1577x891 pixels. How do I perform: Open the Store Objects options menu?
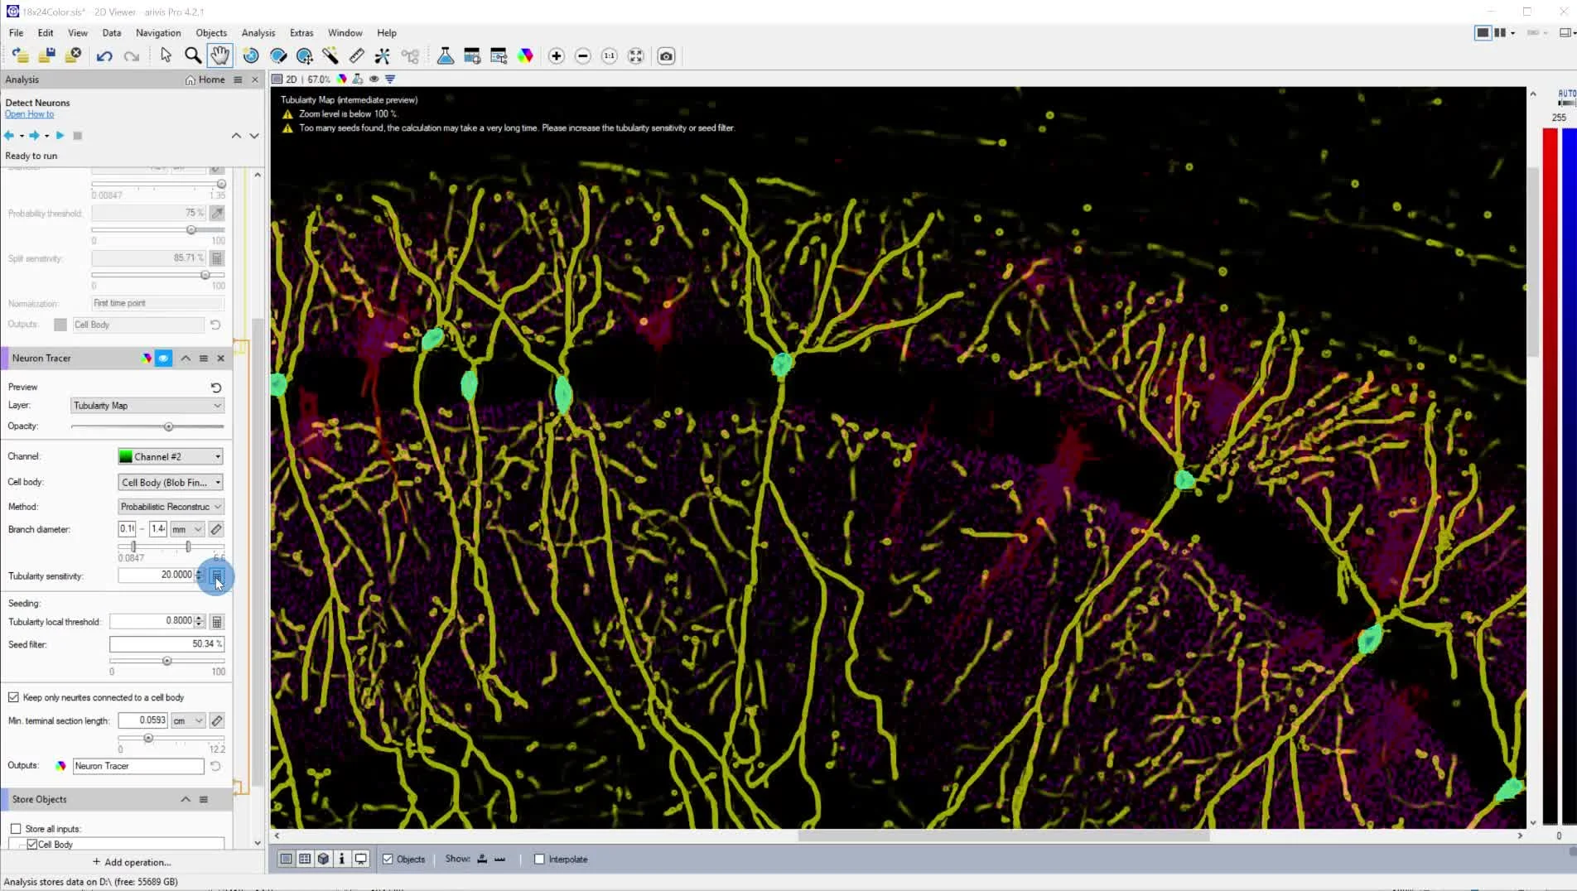(x=204, y=799)
